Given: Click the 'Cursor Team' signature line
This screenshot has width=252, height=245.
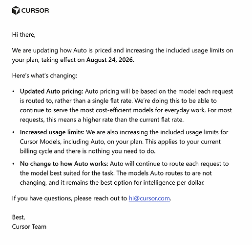Looking at the screenshot, I should click(x=29, y=227).
